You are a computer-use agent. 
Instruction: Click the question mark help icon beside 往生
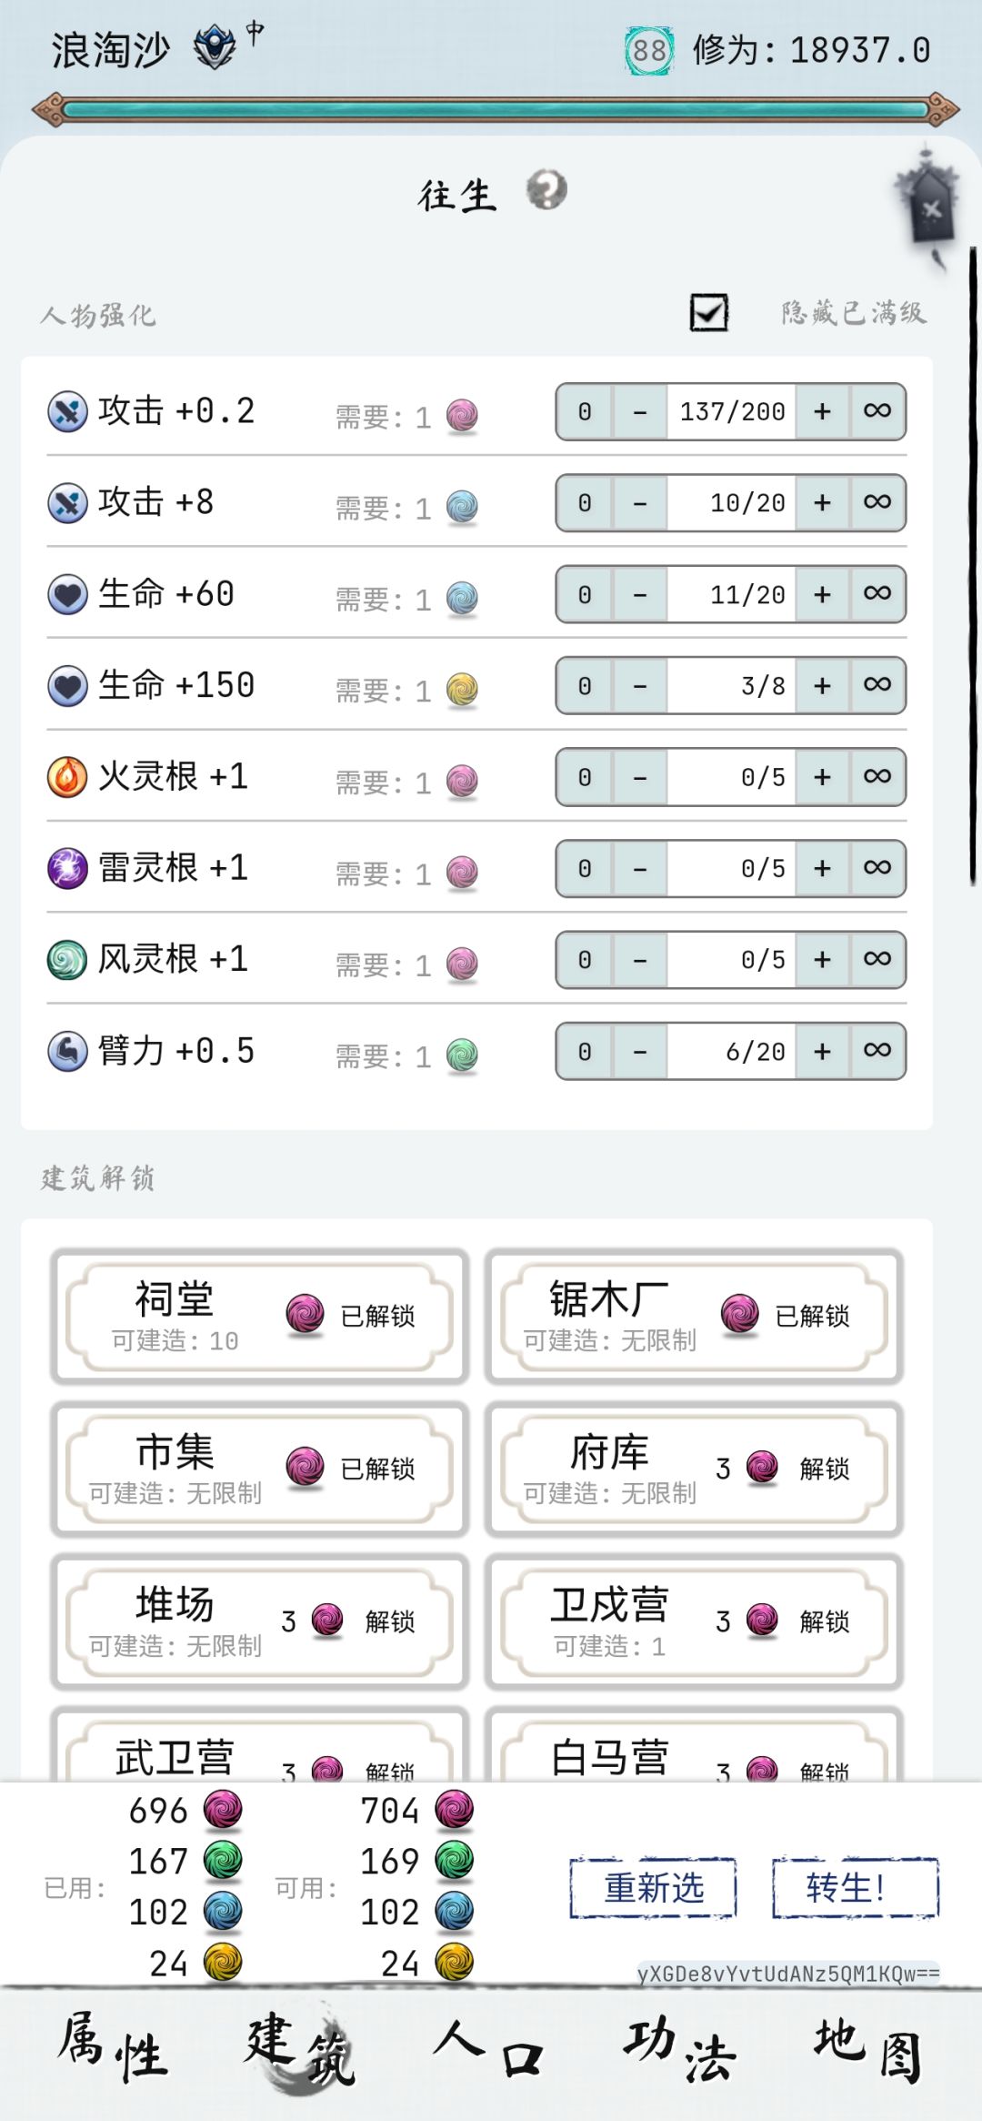click(x=546, y=190)
